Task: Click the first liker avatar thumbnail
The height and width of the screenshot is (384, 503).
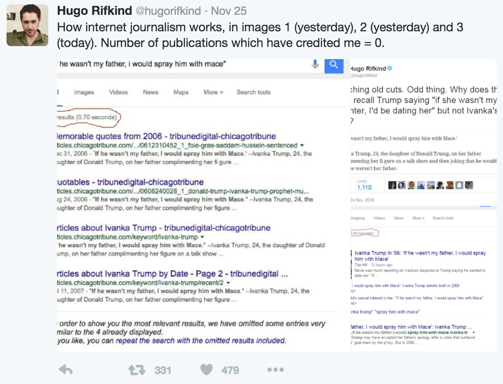Action: (392, 185)
